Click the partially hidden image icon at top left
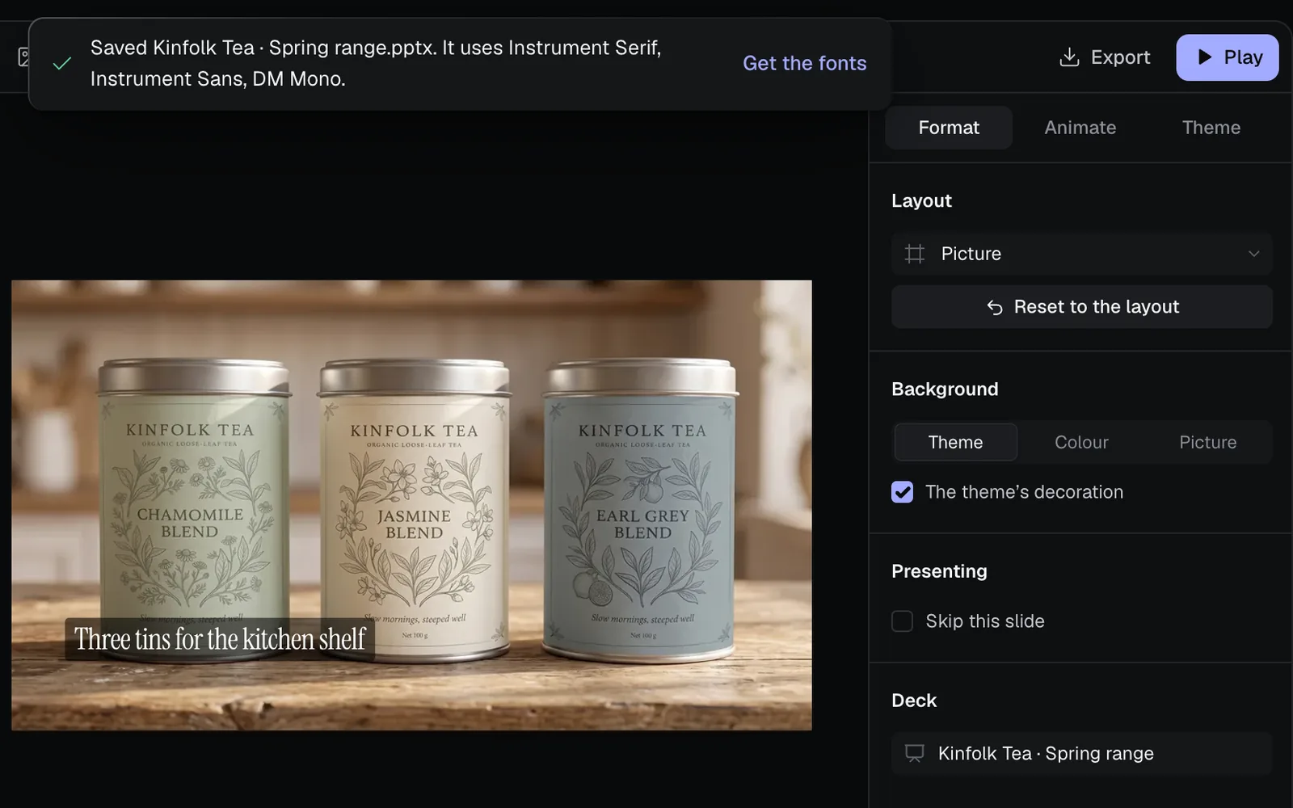The width and height of the screenshot is (1293, 808). coord(24,57)
